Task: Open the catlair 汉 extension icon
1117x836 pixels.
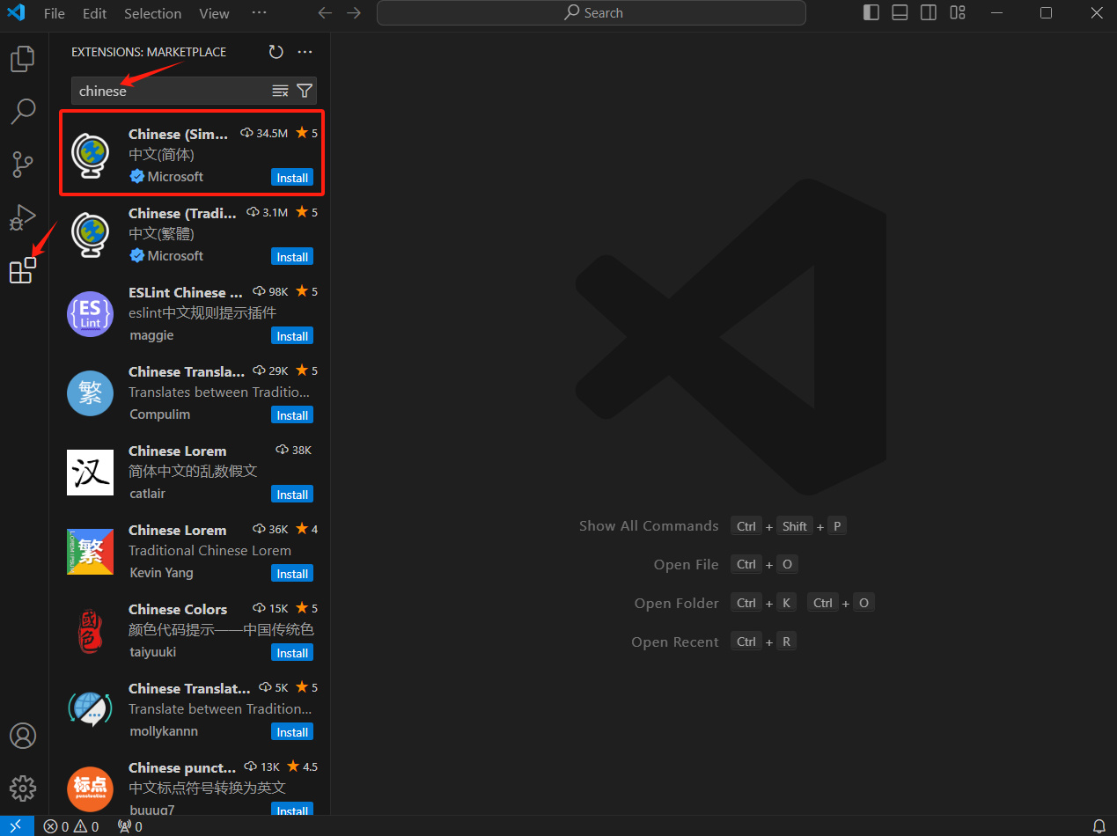Action: click(90, 473)
